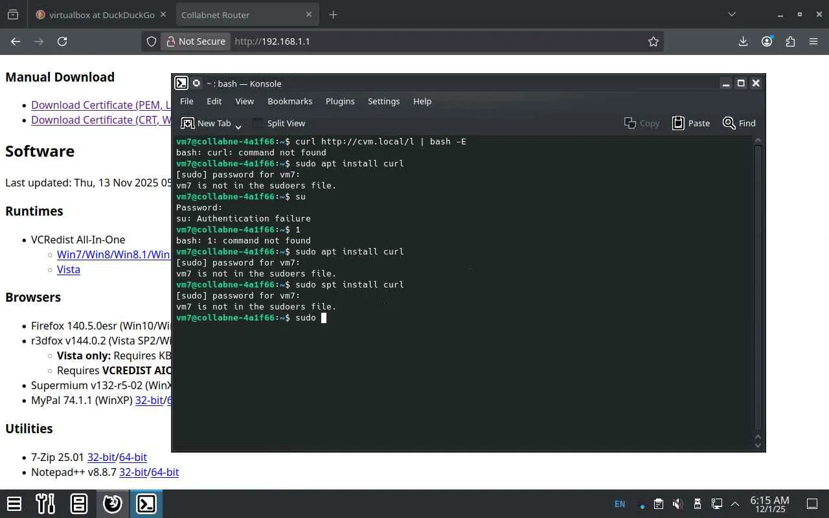829x518 pixels.
Task: Download 7-Zip 64-bit
Action: (x=133, y=457)
